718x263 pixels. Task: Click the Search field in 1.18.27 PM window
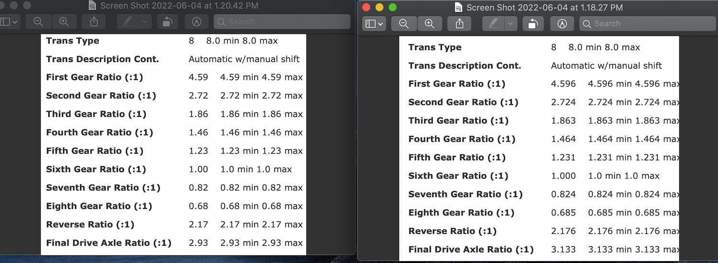(x=646, y=23)
